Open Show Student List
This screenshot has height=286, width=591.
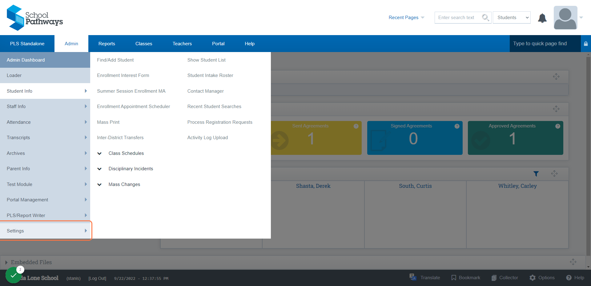point(207,60)
